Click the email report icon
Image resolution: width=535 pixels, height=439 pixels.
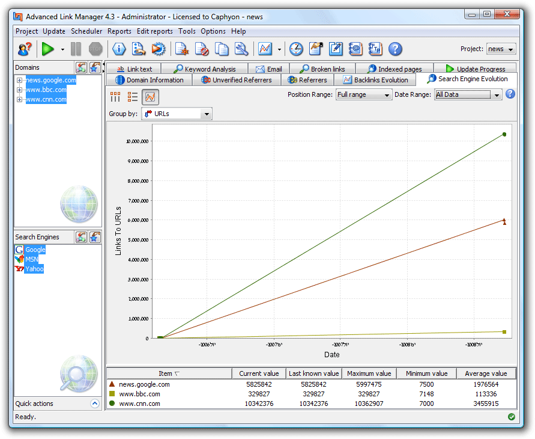[357, 49]
